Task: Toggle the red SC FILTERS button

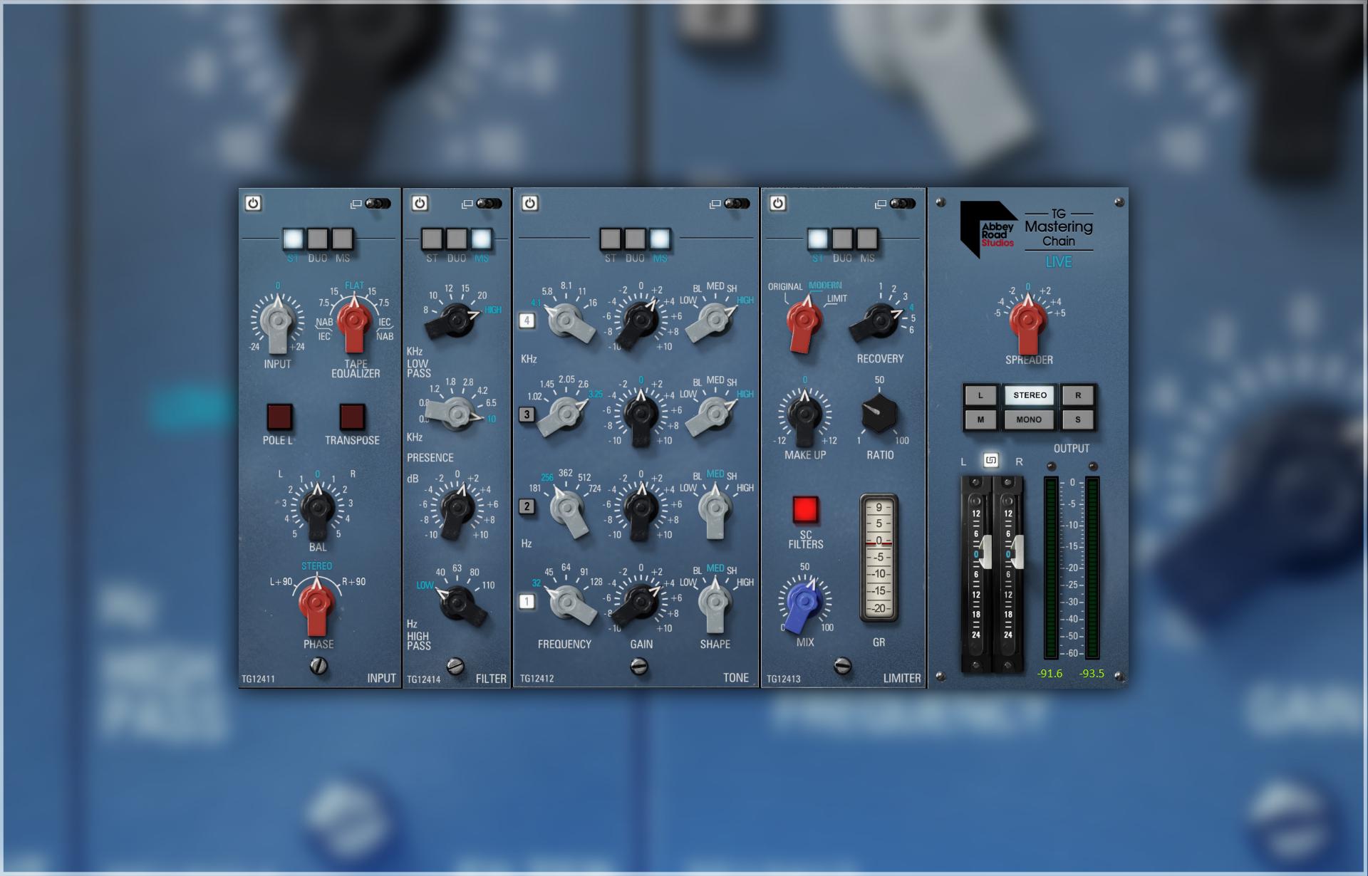Action: pos(805,509)
